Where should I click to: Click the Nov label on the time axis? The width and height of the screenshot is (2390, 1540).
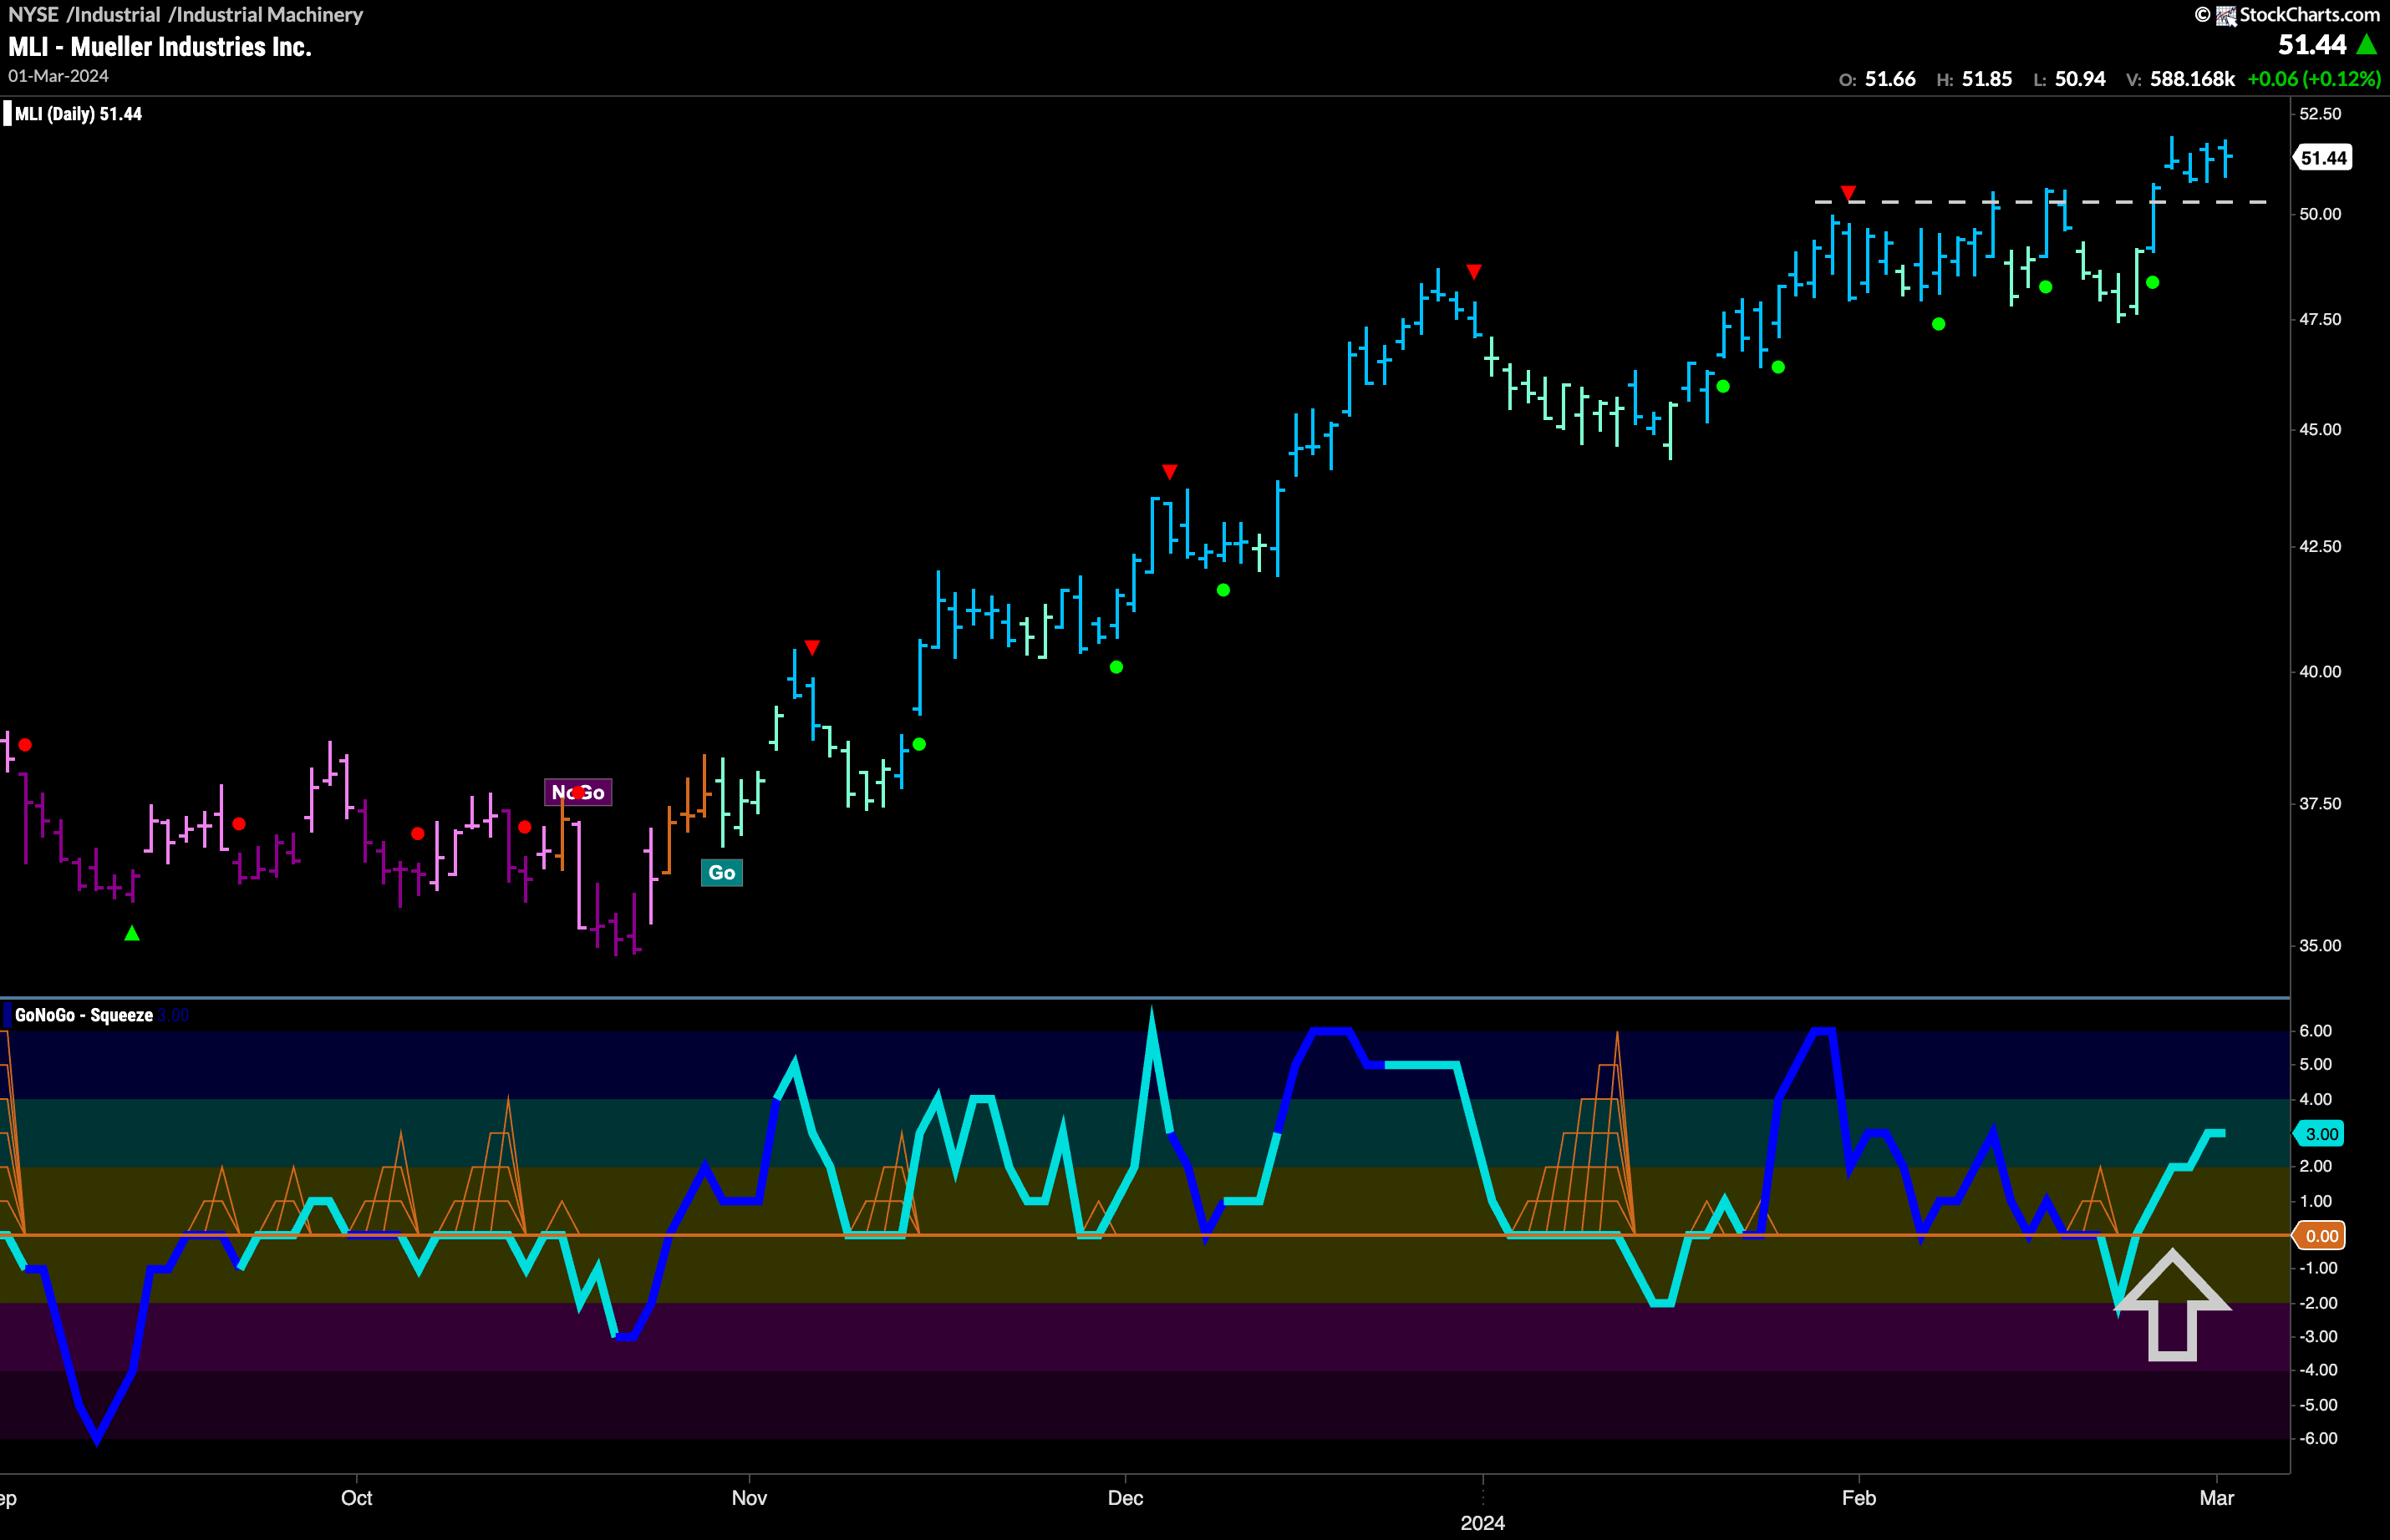point(750,1498)
